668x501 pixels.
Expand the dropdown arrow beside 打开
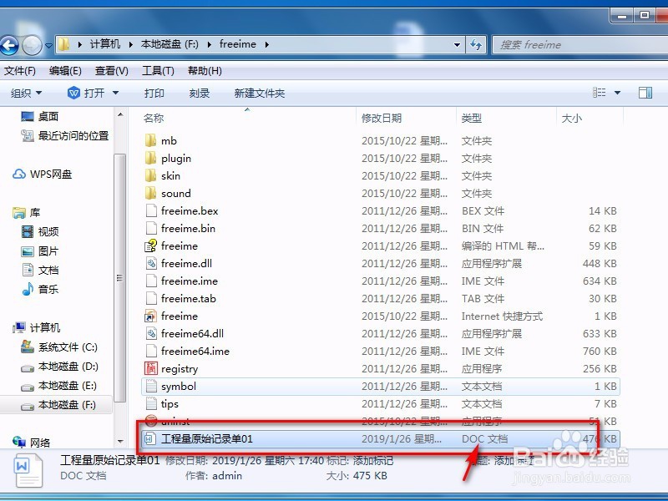pyautogui.click(x=115, y=93)
